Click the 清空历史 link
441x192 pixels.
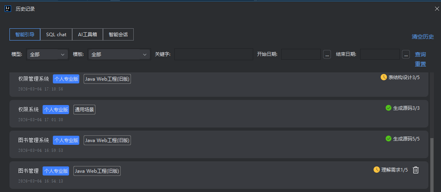(422, 37)
